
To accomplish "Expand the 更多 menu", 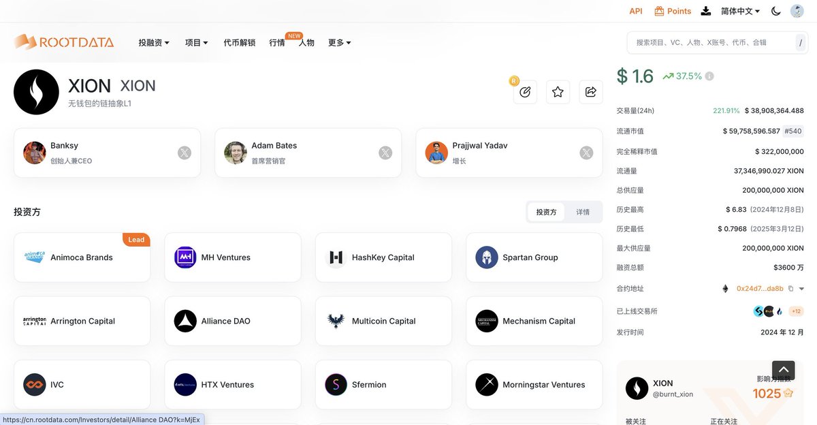I will pos(340,42).
